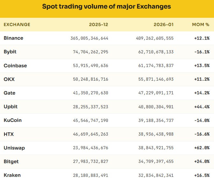This screenshot has height=180, width=214.
Task: Open the Bybit exchange row
Action: pos(10,52)
